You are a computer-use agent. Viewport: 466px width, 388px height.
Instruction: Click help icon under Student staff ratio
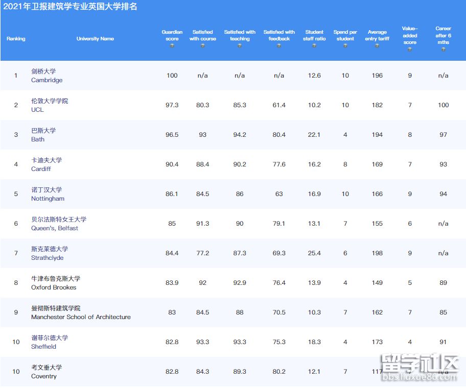coord(314,46)
